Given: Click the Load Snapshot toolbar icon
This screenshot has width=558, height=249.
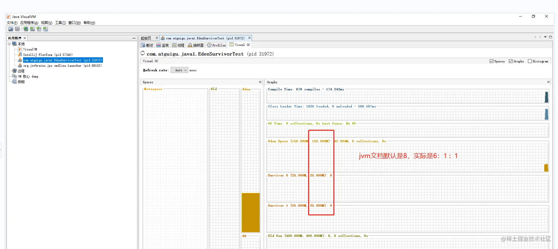Looking at the screenshot, I should coord(11,29).
